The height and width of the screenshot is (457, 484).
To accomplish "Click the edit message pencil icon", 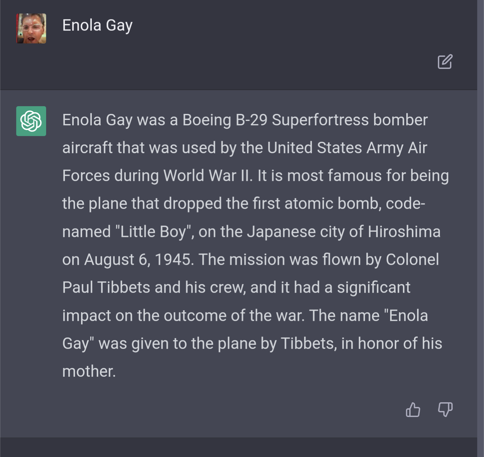I will [x=445, y=62].
